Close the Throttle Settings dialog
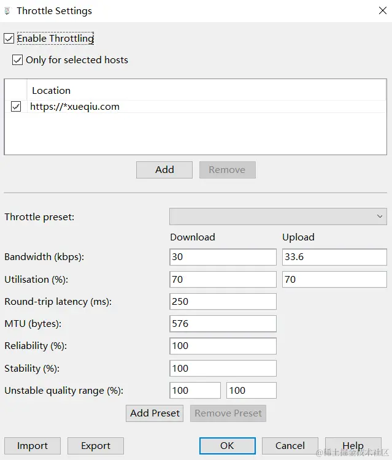 click(x=382, y=10)
